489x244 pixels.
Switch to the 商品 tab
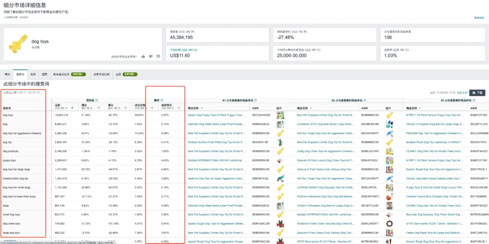coord(8,75)
